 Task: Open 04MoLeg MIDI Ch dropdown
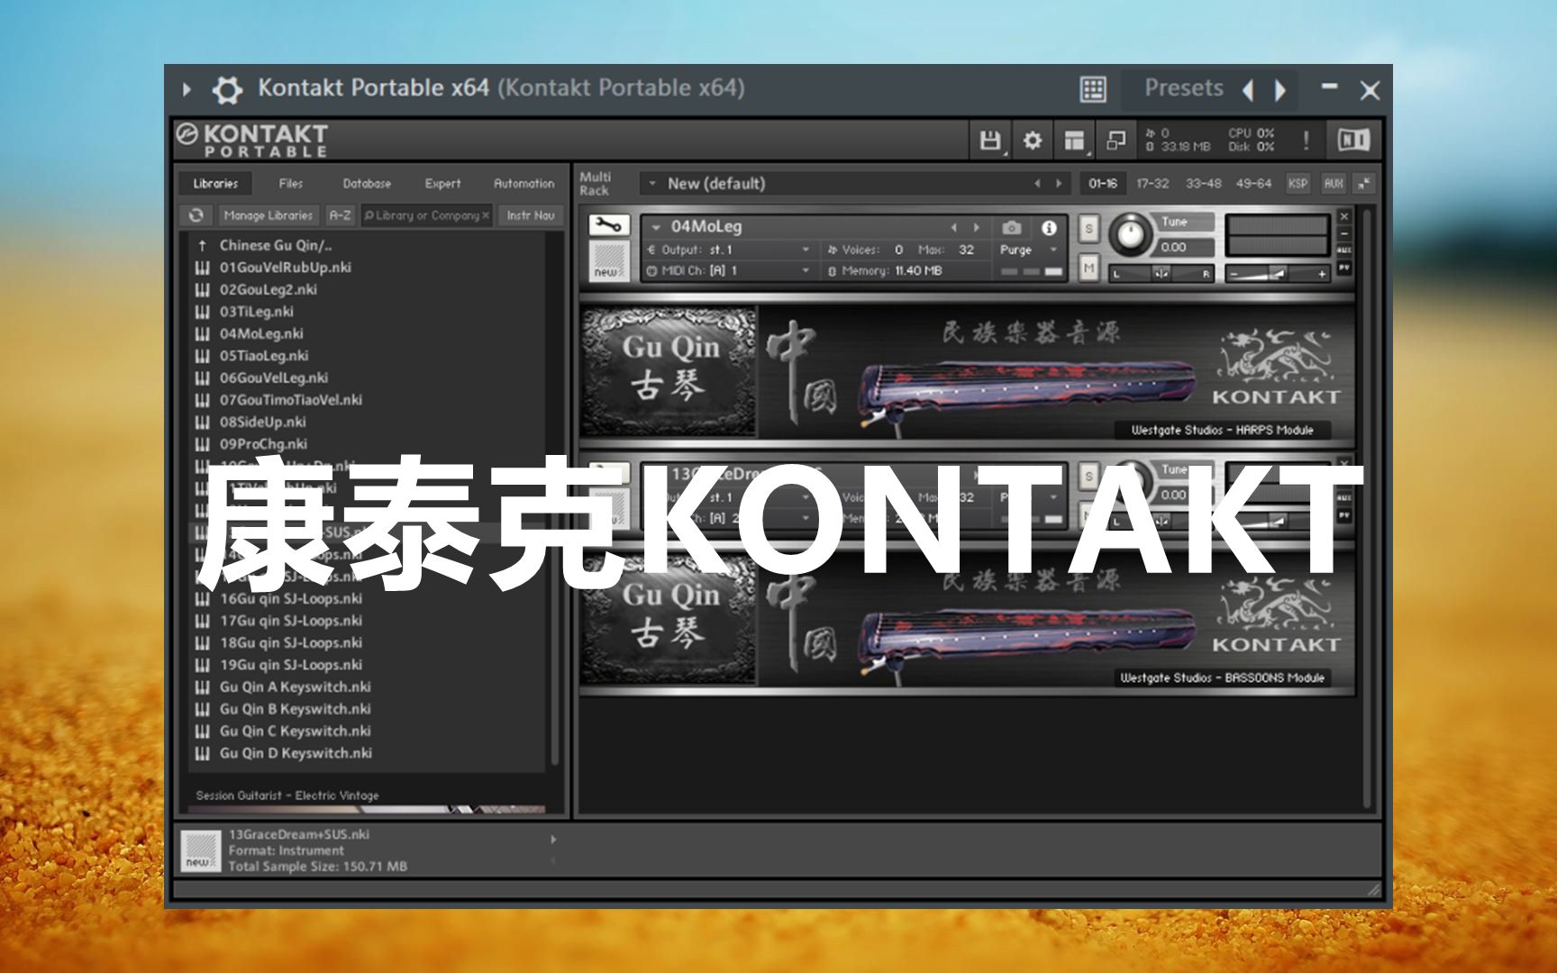click(x=806, y=270)
